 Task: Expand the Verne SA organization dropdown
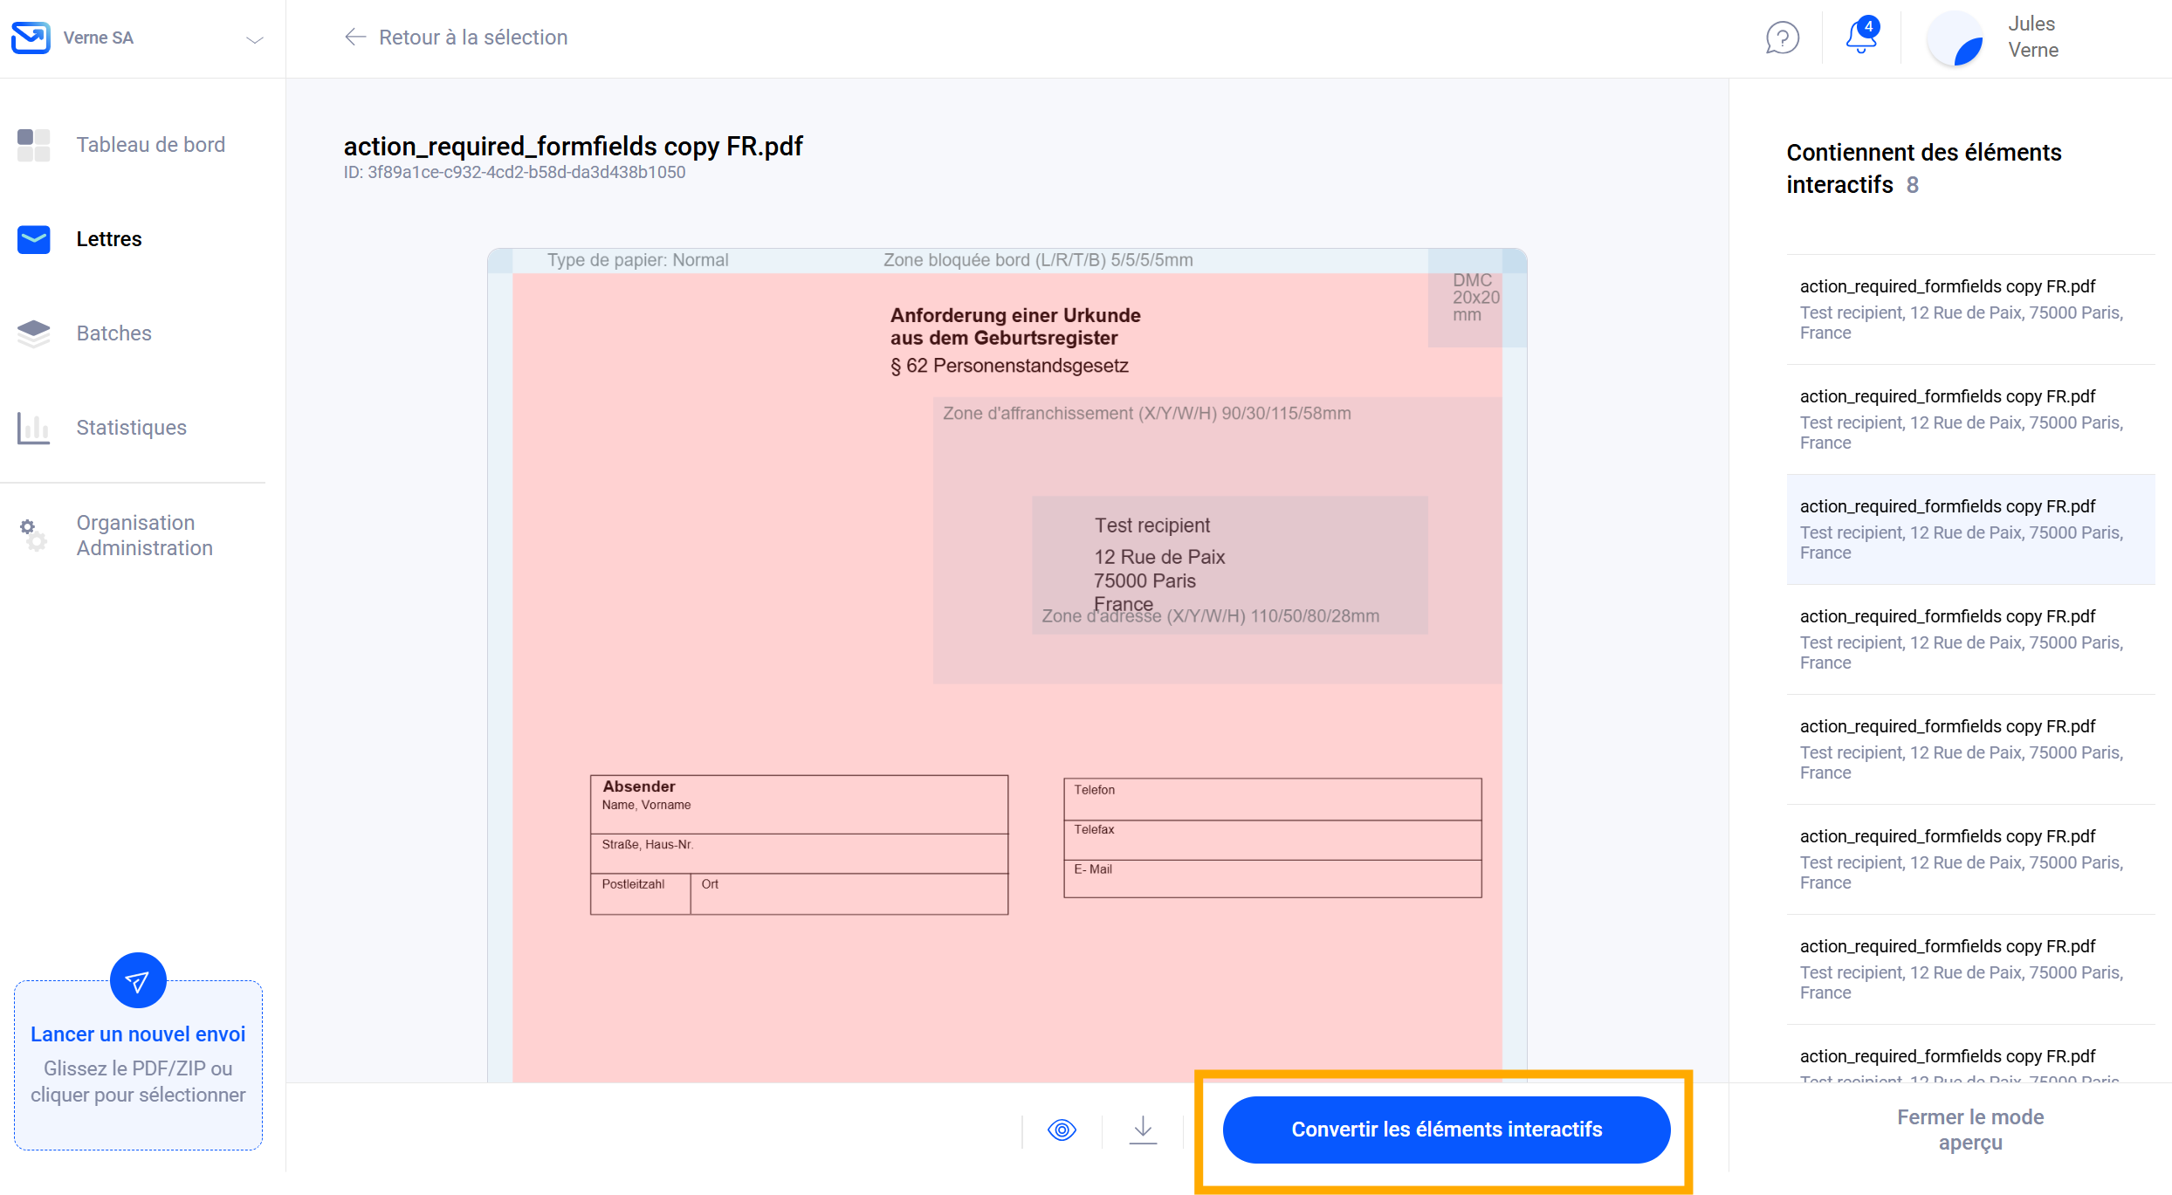[x=254, y=39]
